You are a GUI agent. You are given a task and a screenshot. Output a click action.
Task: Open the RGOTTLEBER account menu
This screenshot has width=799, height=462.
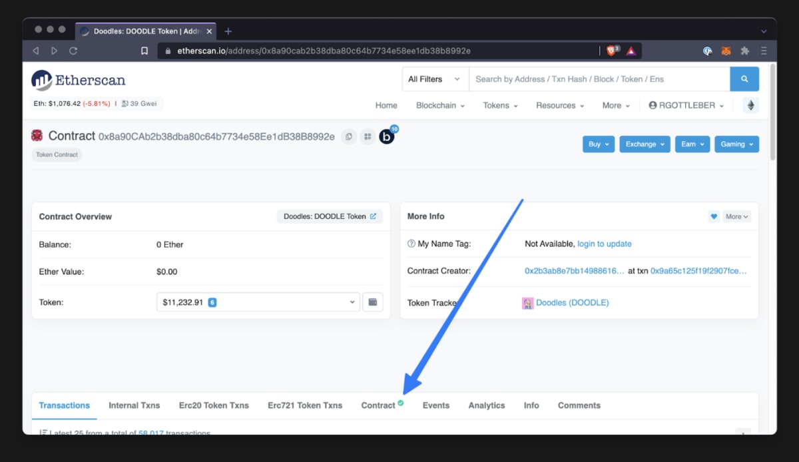(x=686, y=105)
